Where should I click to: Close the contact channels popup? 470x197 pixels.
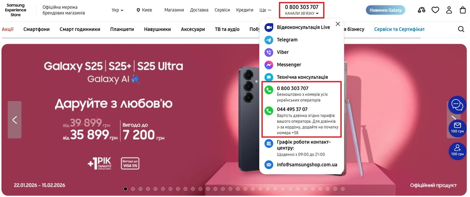click(338, 24)
